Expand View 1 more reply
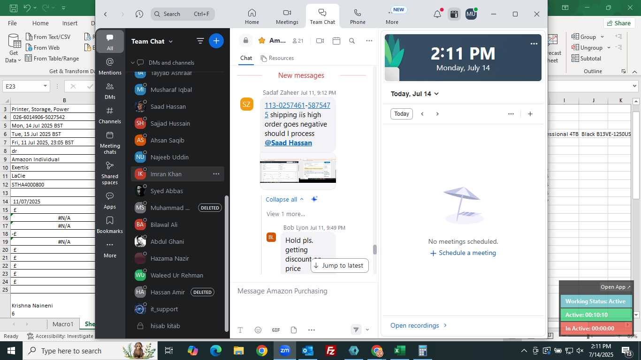Viewport: 641px width, 360px height. click(286, 214)
